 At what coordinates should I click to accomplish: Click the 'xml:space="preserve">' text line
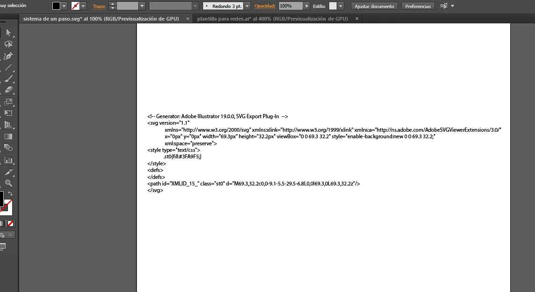[x=191, y=143]
